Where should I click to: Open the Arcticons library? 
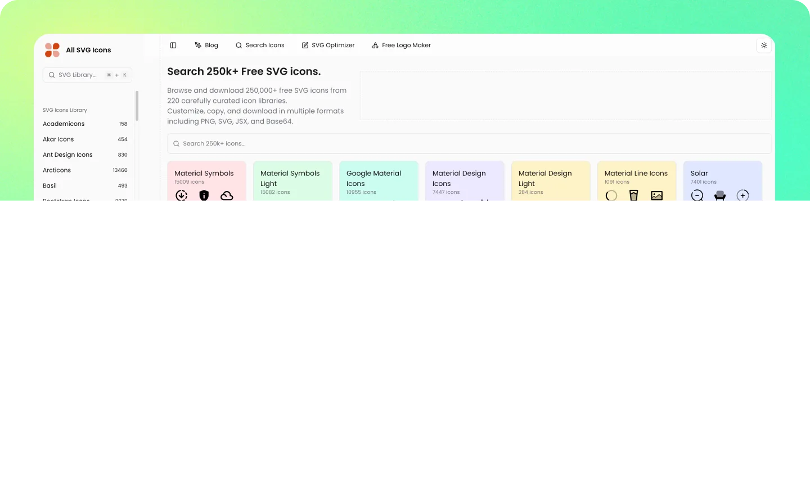pos(85,170)
